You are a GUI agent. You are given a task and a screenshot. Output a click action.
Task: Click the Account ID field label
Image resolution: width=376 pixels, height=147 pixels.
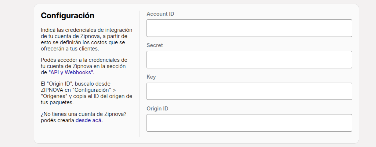click(160, 14)
